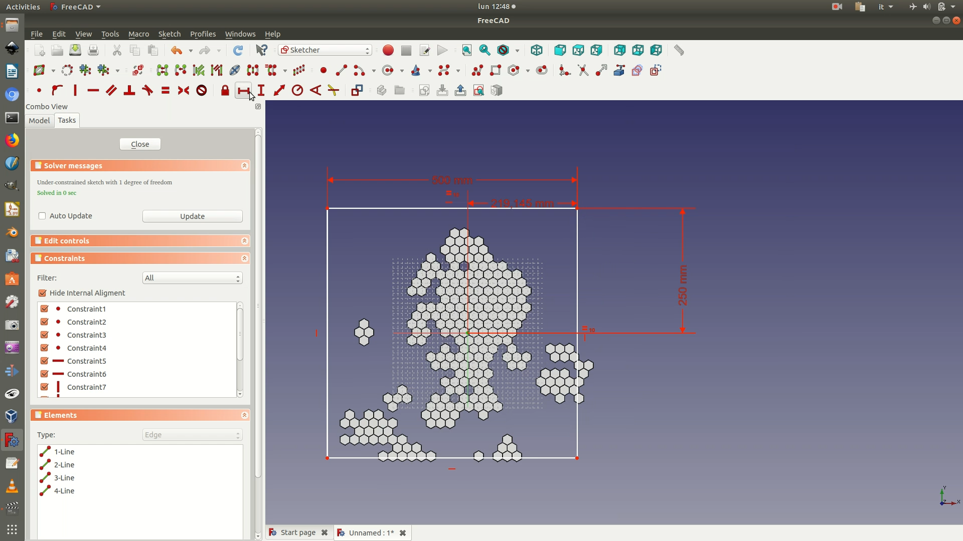
Task: Collapse the Solver messages panel
Action: (245, 166)
